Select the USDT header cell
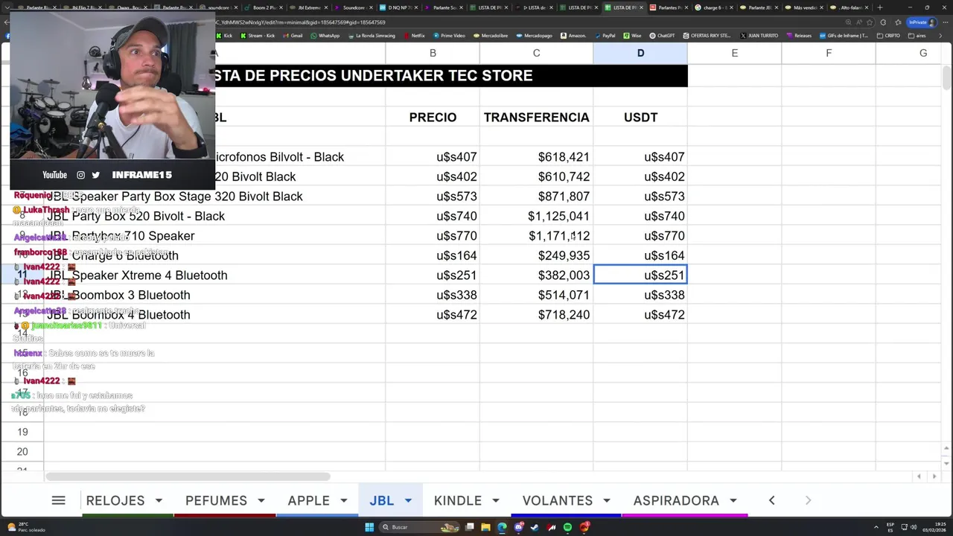The image size is (953, 536). (640, 117)
